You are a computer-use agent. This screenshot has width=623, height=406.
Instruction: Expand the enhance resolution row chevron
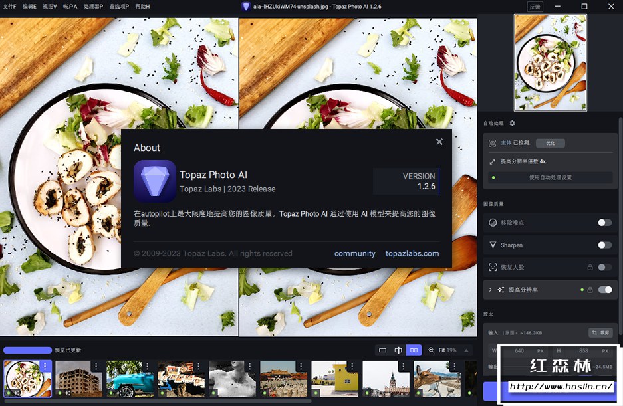click(x=490, y=290)
